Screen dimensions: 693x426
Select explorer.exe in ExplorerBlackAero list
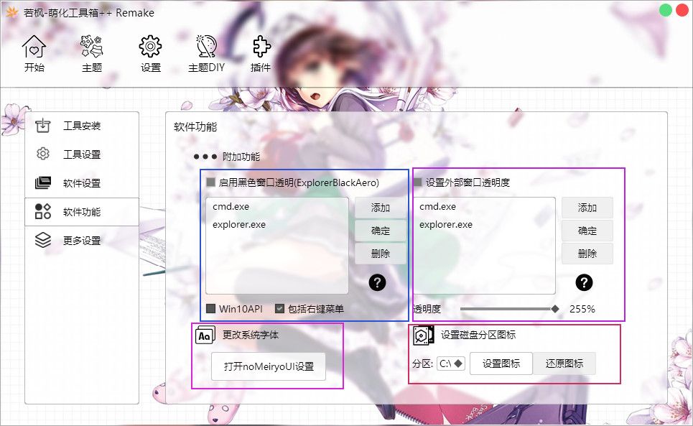(239, 224)
